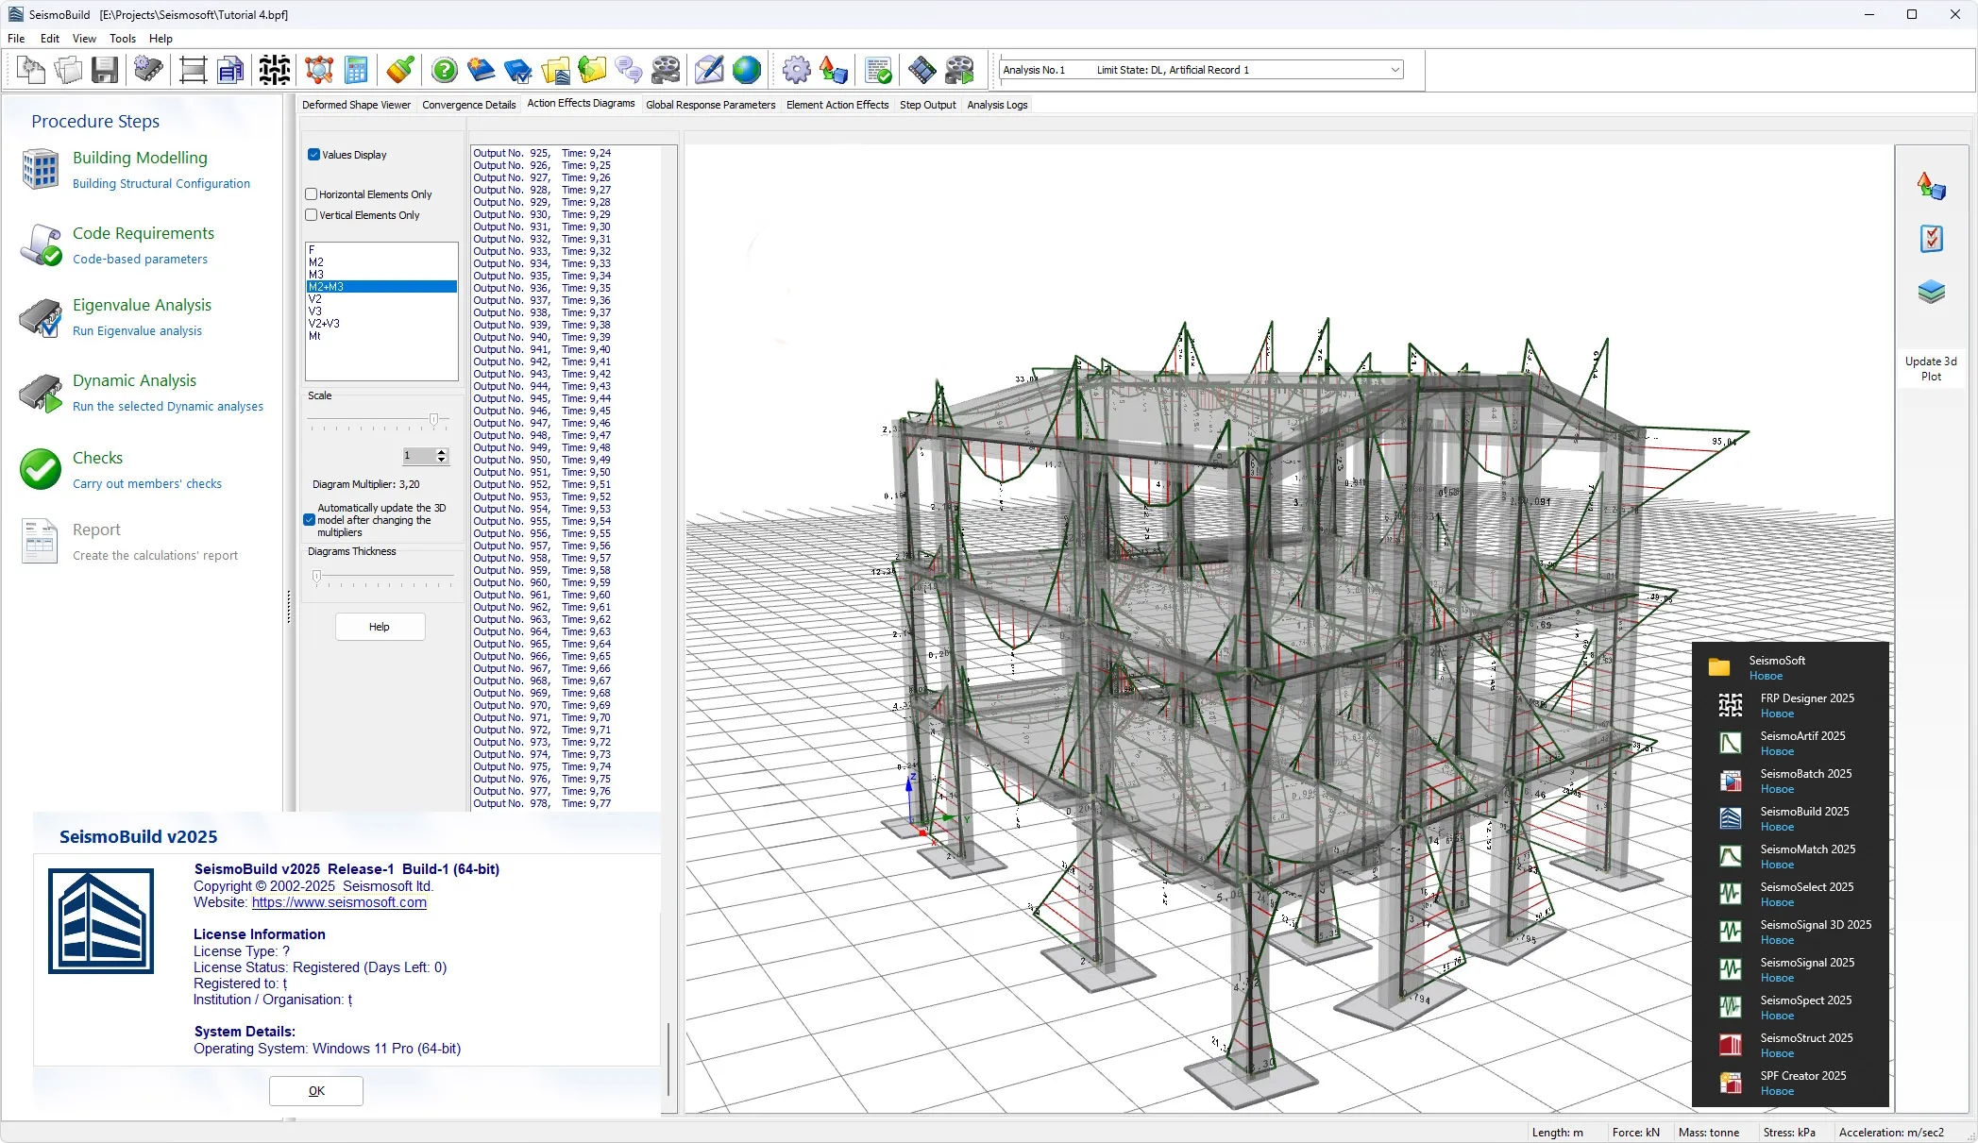Go to Building Modelling procedure step
The height and width of the screenshot is (1143, 1978).
coord(140,158)
